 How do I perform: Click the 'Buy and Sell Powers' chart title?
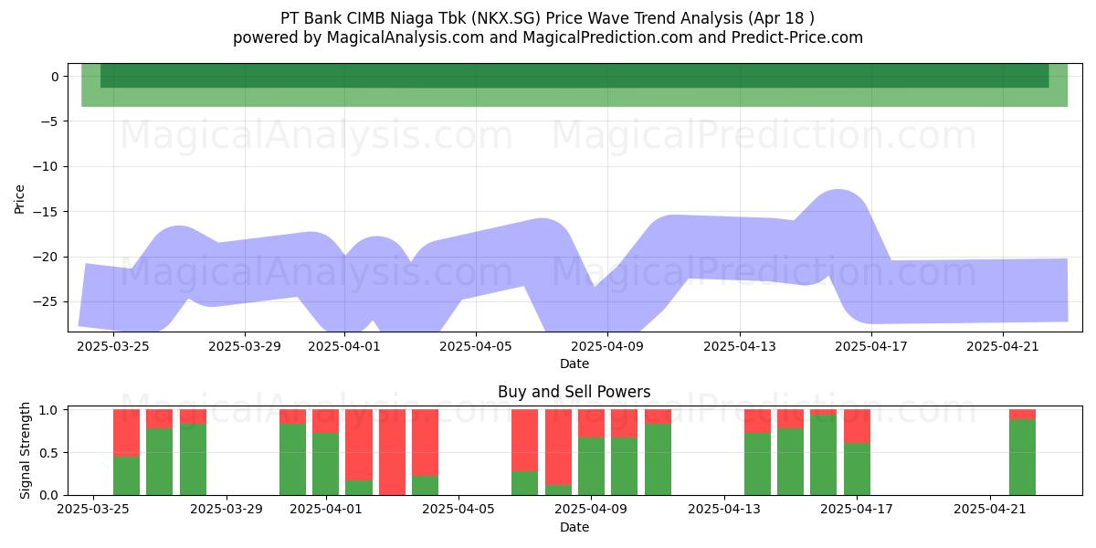coord(574,392)
